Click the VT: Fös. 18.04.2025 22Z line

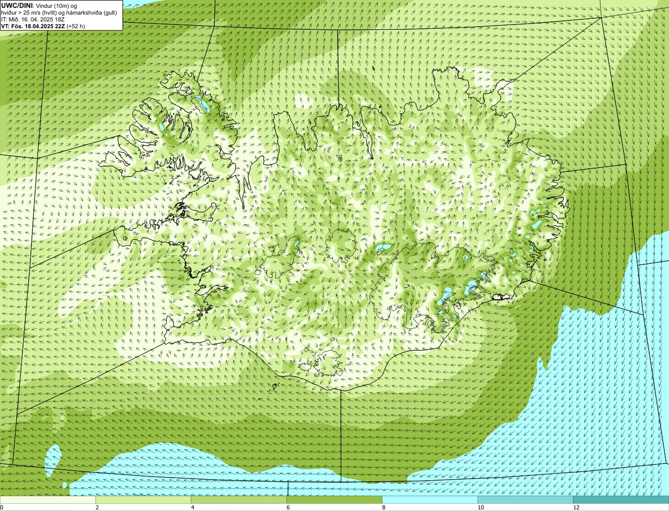click(x=43, y=26)
